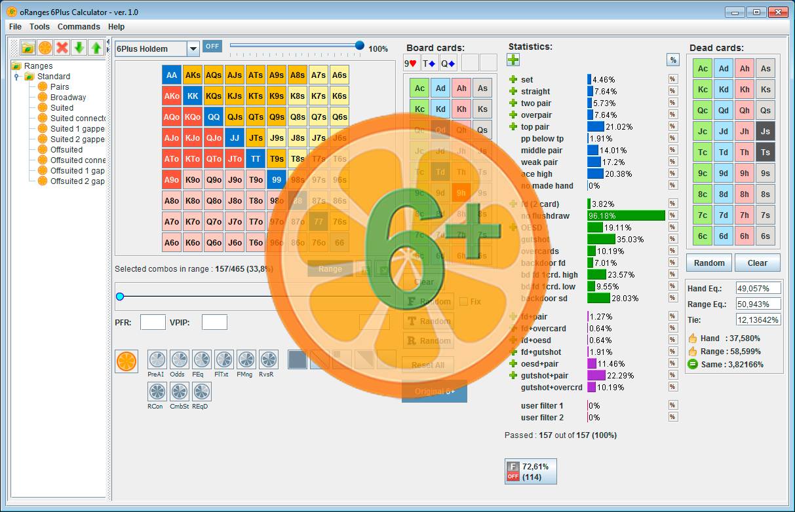Toggle the percent button for the set statistic
This screenshot has width=795, height=512.
pos(672,80)
